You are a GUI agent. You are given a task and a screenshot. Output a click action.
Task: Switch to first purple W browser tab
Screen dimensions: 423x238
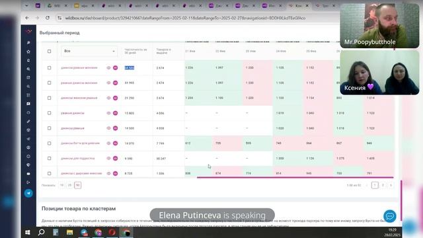click(38, 5)
